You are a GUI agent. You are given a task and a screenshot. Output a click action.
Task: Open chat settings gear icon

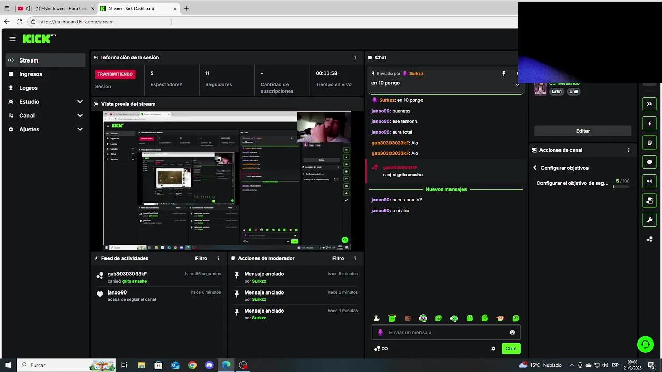pos(493,349)
